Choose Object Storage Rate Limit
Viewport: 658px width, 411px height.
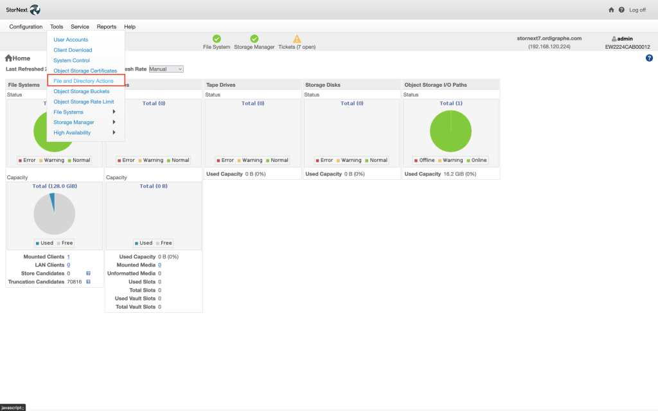coord(84,101)
